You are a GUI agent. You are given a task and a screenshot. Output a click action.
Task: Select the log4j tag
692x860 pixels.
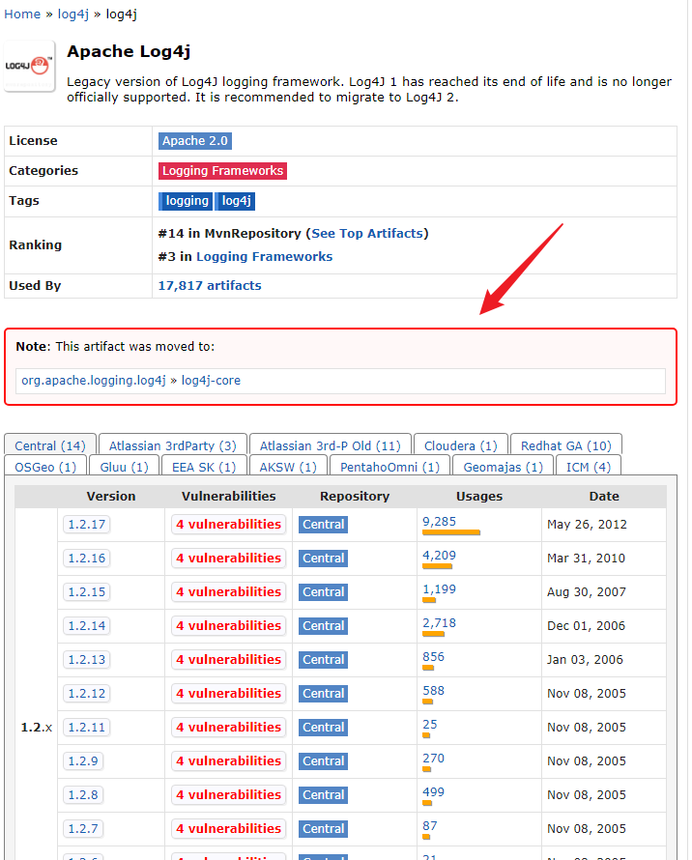236,201
